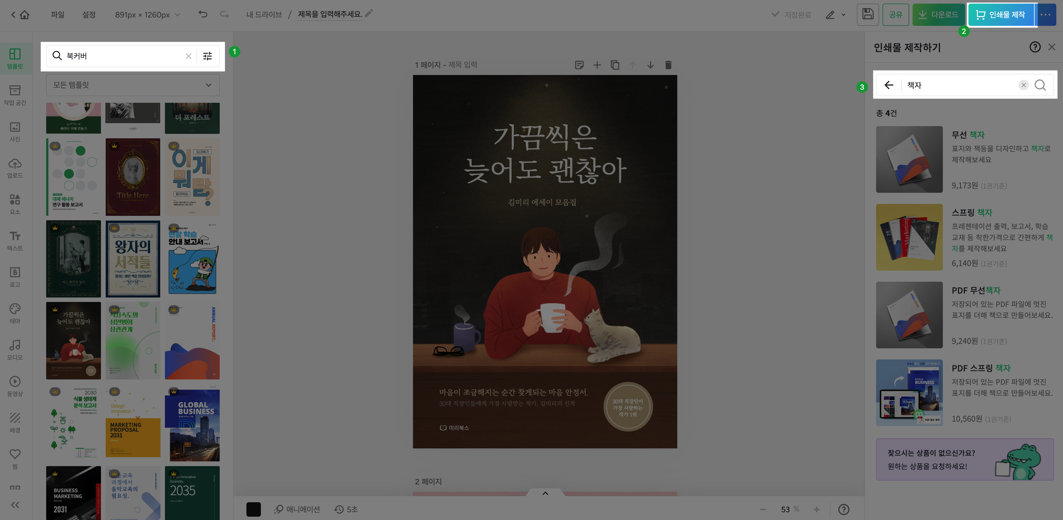Choose the 왕자의 서적들 template thumbnail

coord(132,259)
